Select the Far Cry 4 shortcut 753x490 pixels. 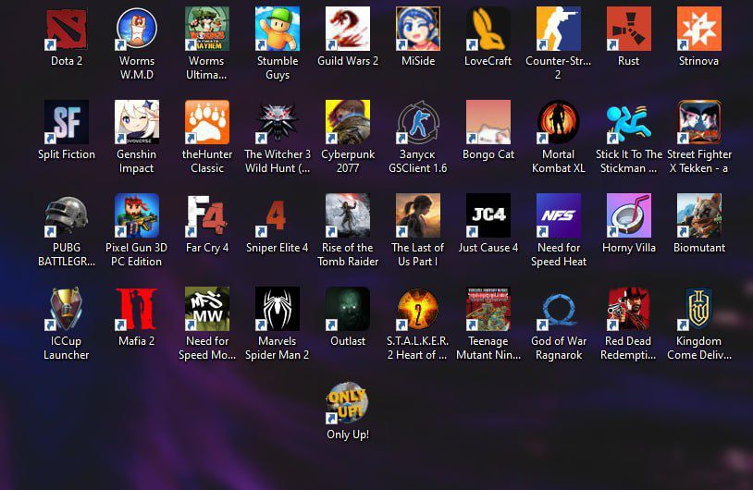pos(207,215)
